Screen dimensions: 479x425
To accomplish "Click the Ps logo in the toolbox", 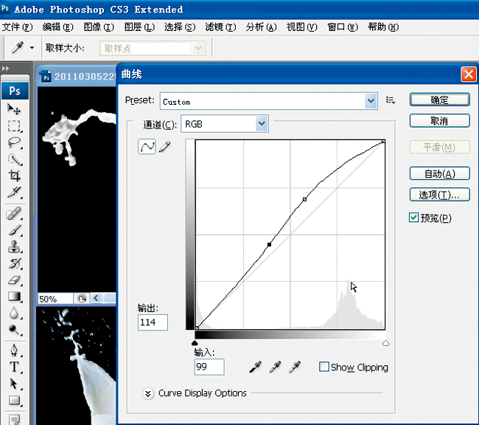I will [x=15, y=91].
